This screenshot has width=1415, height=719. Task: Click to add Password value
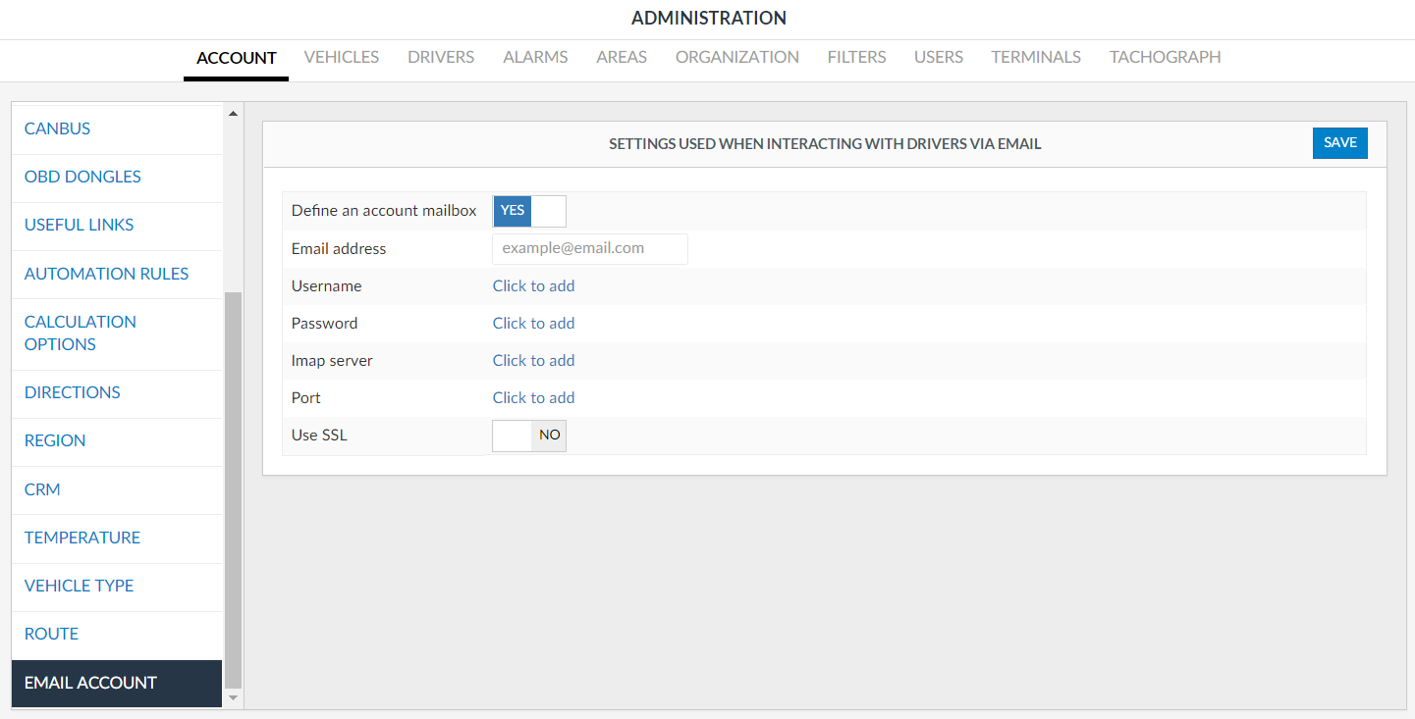point(533,324)
